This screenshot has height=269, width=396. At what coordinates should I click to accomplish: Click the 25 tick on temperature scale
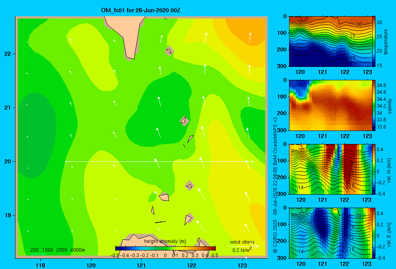point(379,36)
